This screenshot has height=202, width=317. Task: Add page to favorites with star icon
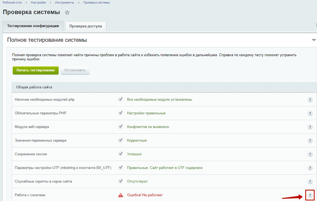(x=67, y=12)
